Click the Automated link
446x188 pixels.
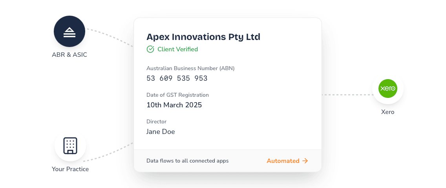(x=287, y=161)
